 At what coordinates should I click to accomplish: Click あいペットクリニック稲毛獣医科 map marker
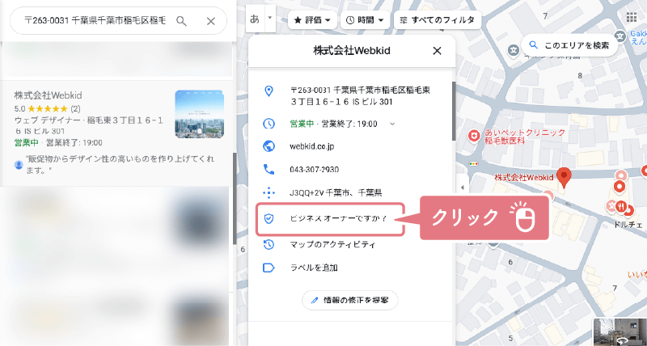(475, 135)
